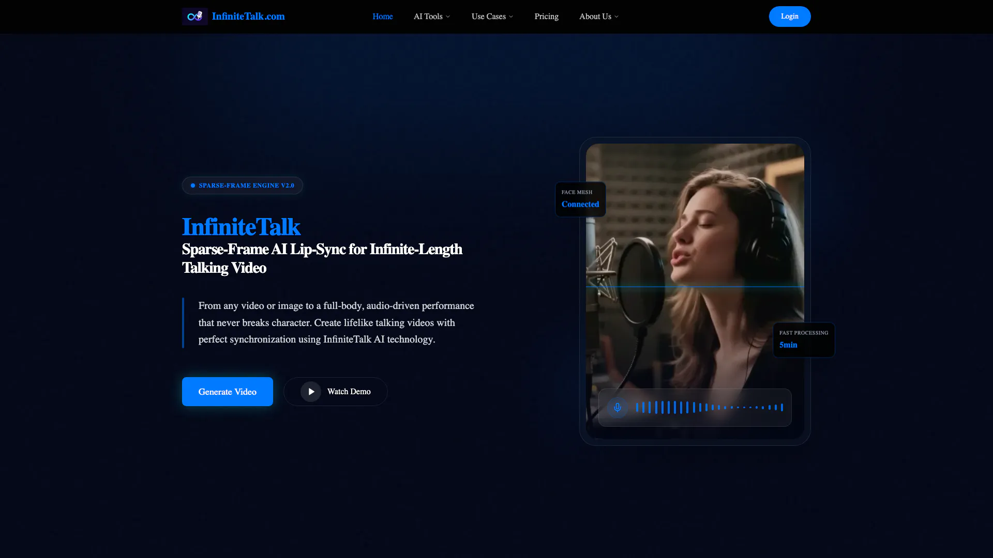Open the About Us dropdown
The width and height of the screenshot is (993, 558).
598,17
